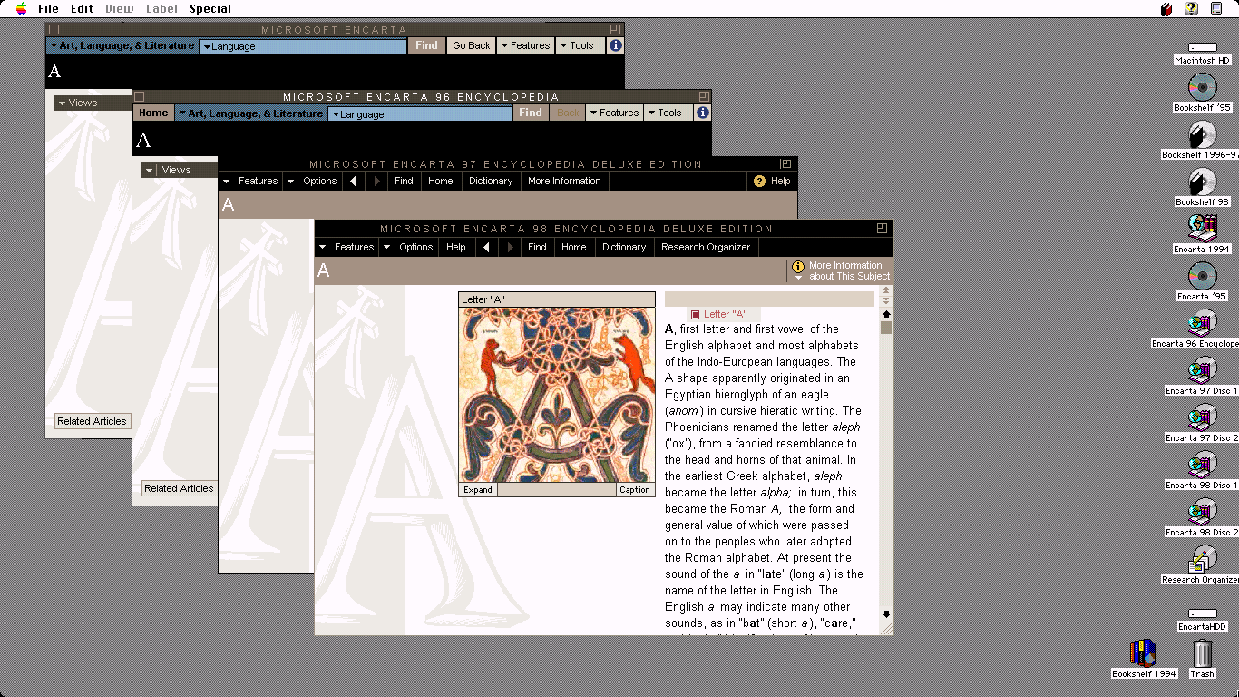The height and width of the screenshot is (697, 1239).
Task: Show Caption for Letter "A" image
Action: coord(635,490)
